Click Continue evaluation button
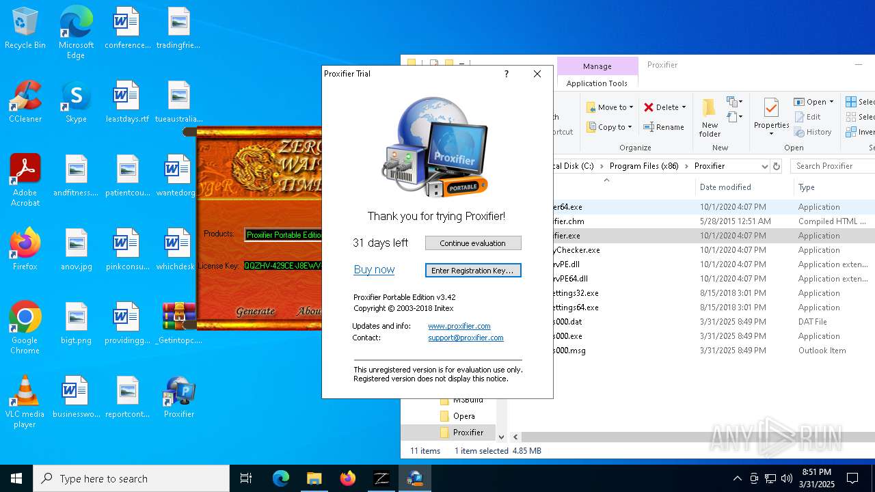The image size is (875, 492). pyautogui.click(x=473, y=243)
